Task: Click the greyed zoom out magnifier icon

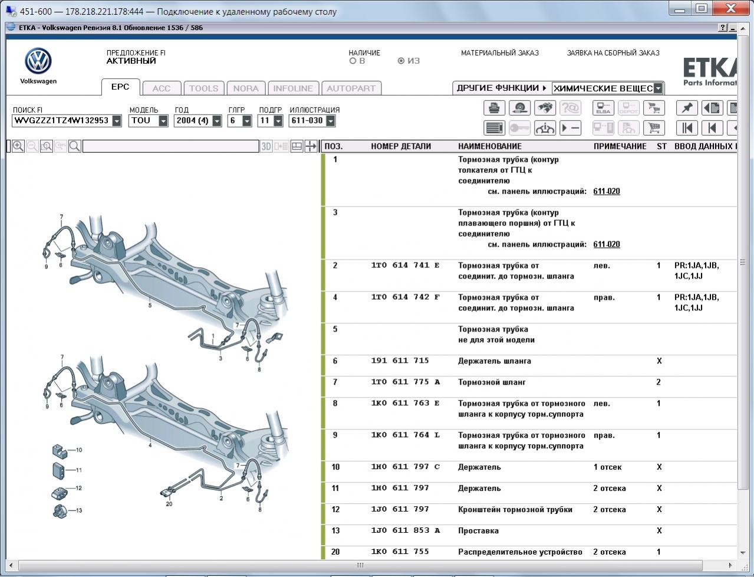Action: point(32,146)
